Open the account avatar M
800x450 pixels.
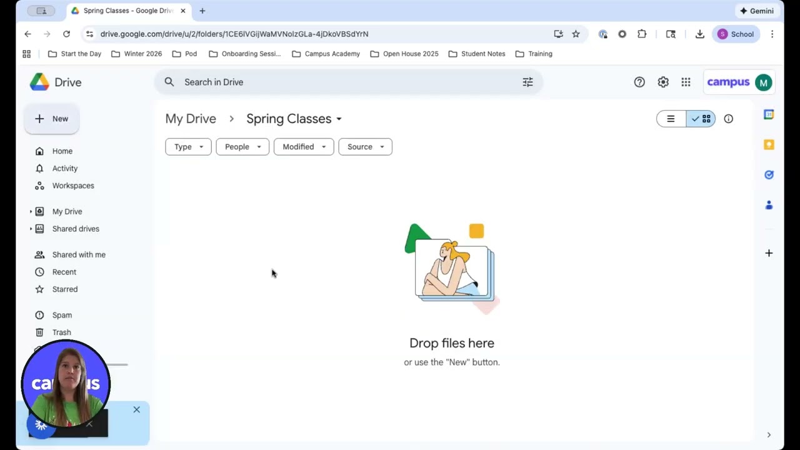click(763, 82)
